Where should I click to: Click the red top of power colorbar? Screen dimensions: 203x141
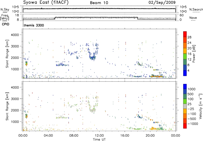(x=185, y=34)
